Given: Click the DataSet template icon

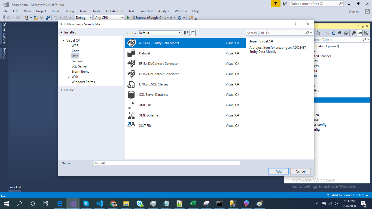Looking at the screenshot, I should click(131, 53).
